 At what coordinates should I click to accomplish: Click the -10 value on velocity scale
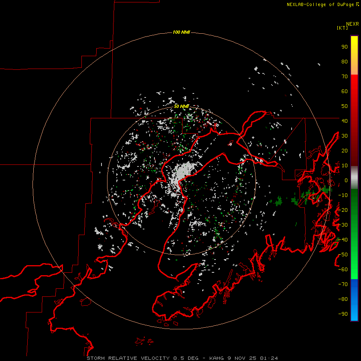click(x=343, y=195)
